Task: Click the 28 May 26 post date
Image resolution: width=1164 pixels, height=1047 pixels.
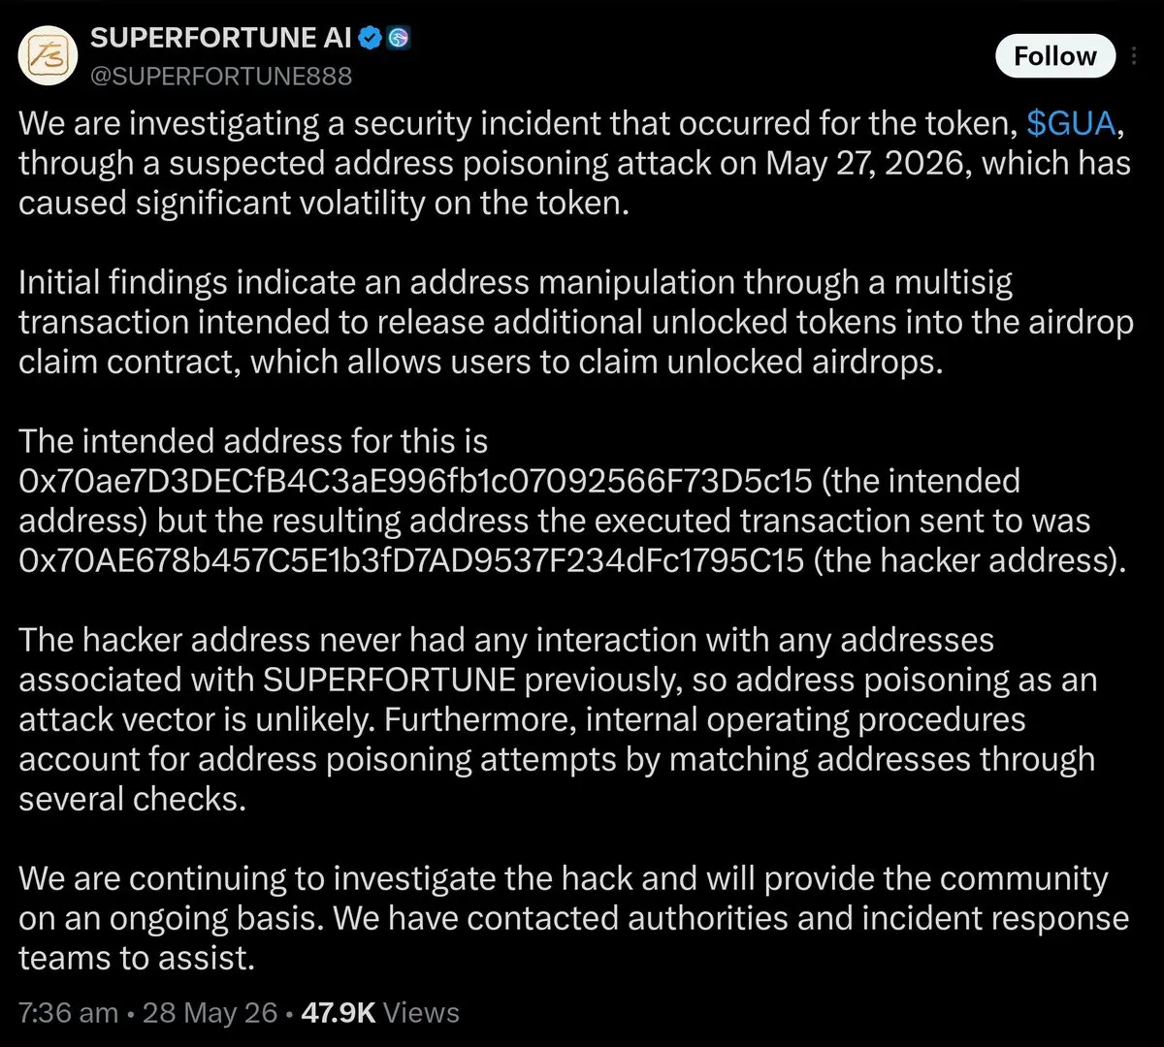Action: pos(210,1013)
